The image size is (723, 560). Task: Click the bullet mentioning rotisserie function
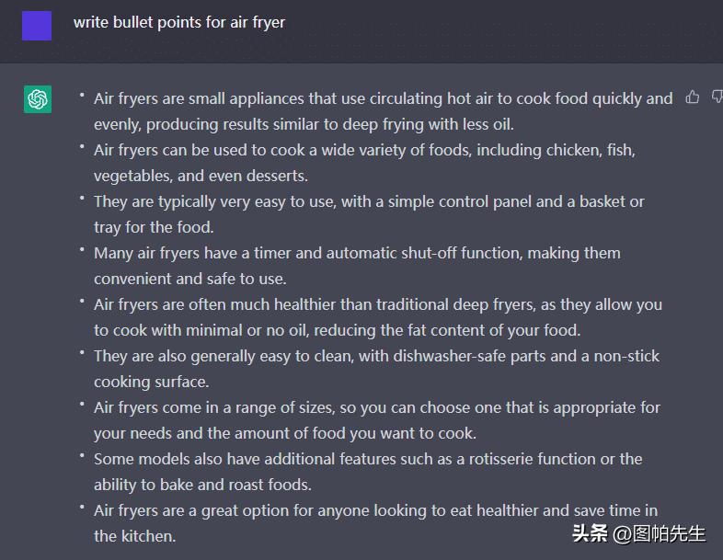coord(368,459)
